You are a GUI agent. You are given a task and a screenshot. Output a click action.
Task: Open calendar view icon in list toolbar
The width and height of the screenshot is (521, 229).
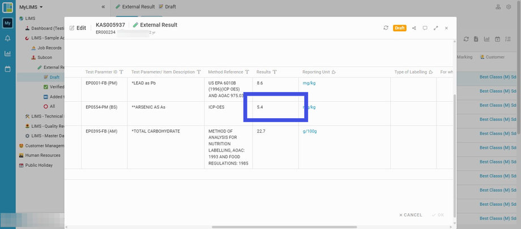point(497,39)
